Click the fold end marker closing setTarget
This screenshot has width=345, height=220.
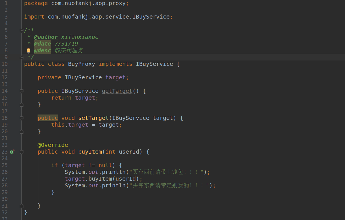click(21, 131)
